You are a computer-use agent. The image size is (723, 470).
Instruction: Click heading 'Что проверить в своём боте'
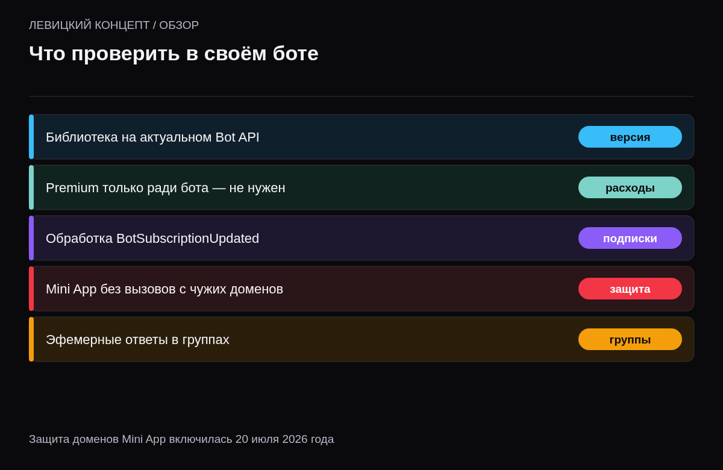coord(174,53)
